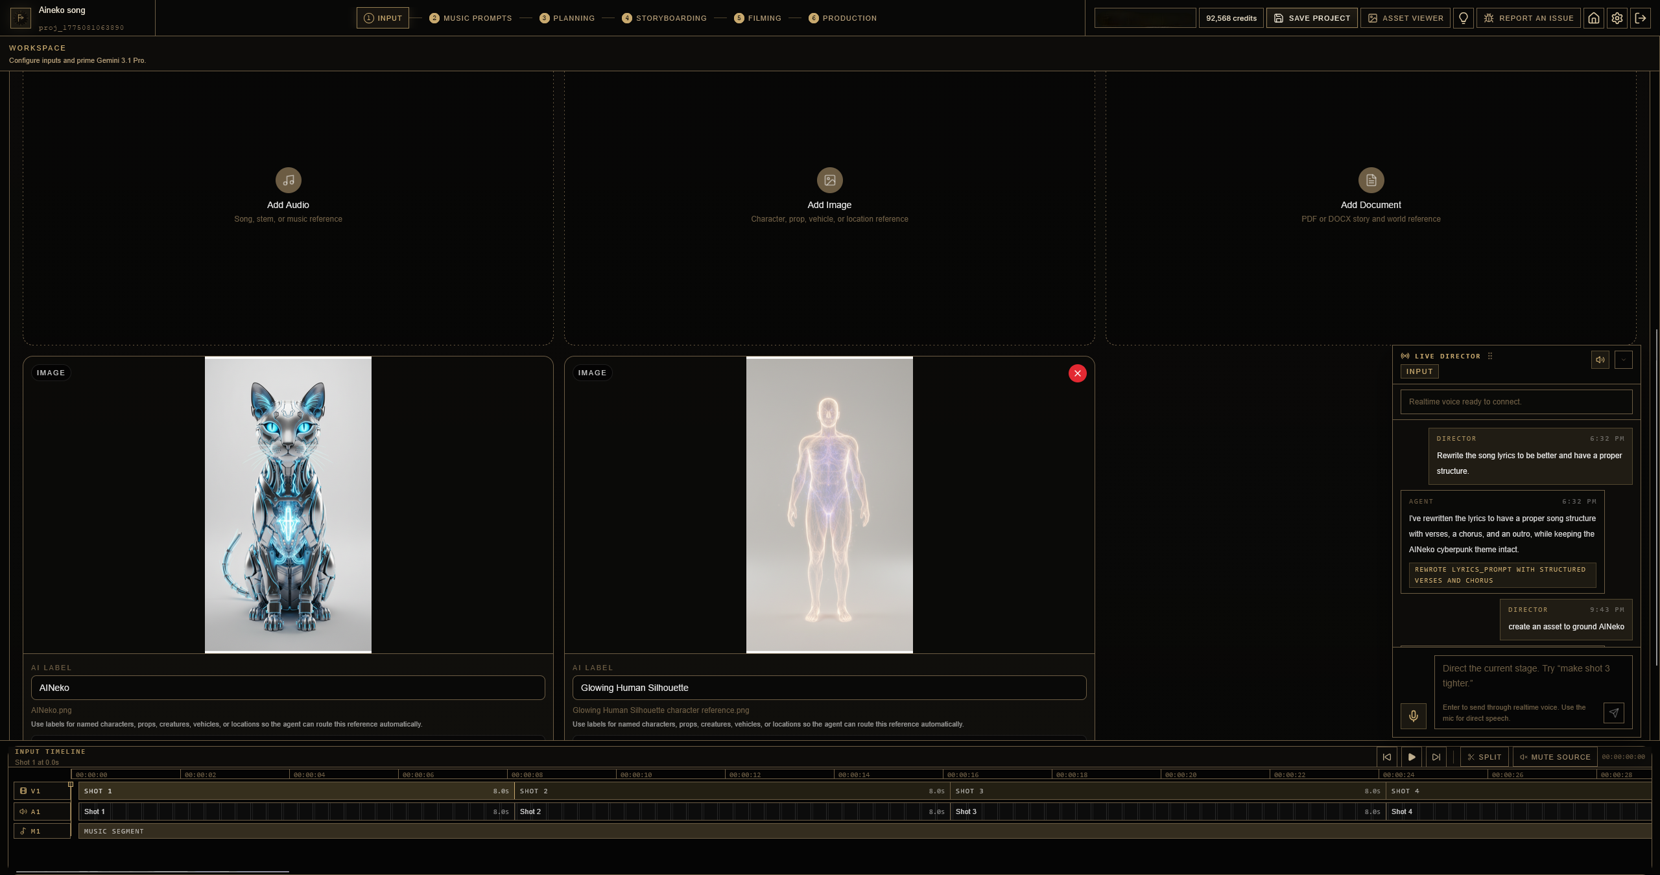Select the M1 music track header
Screen dimensions: 1660x875
point(42,831)
